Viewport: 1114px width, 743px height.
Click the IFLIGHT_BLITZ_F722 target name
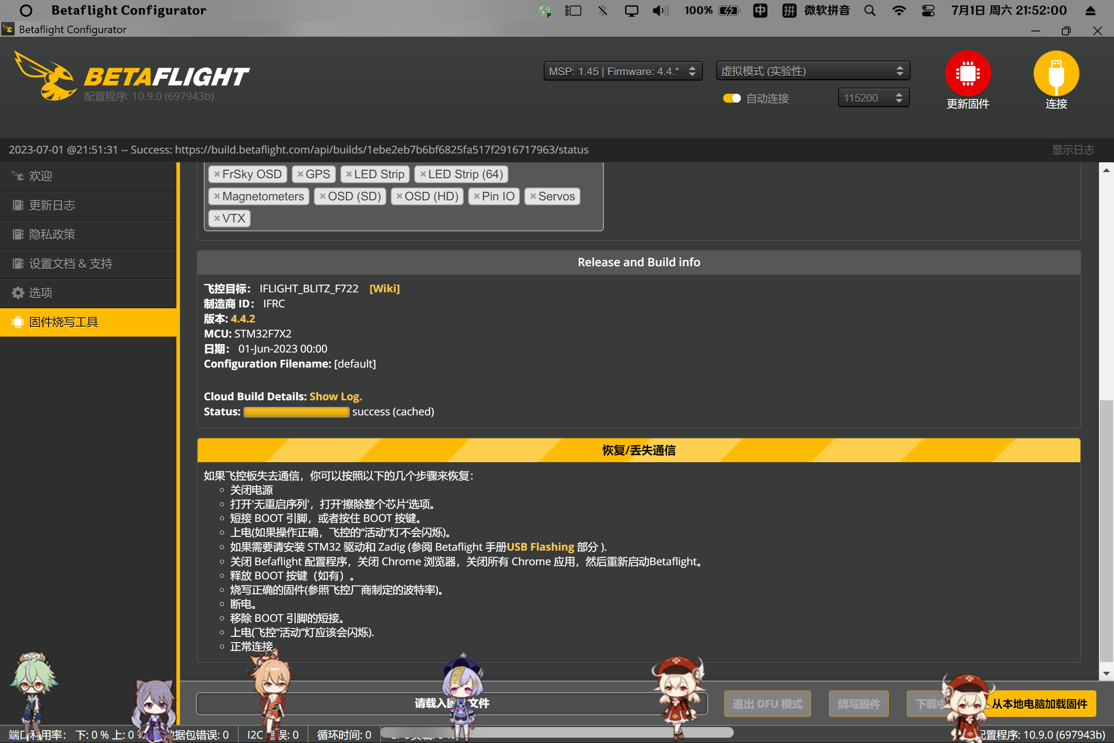coord(309,288)
